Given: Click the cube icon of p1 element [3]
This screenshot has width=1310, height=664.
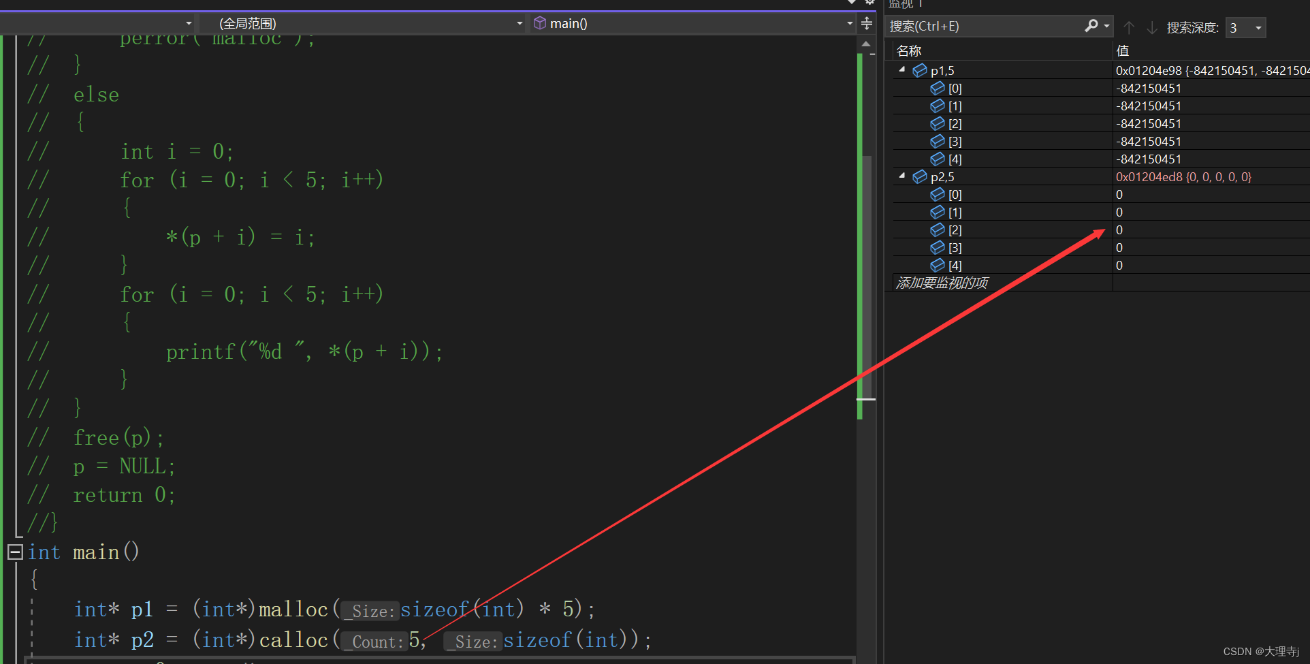Looking at the screenshot, I should (938, 141).
